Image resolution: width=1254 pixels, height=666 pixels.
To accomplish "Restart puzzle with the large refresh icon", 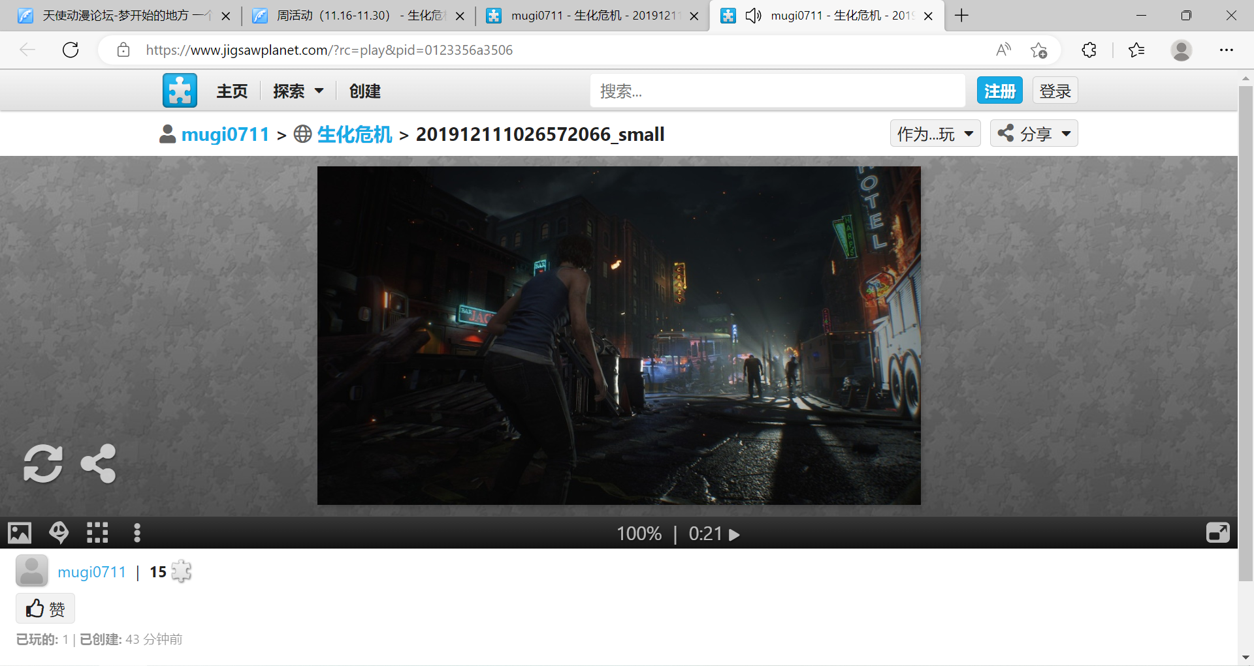I will click(43, 464).
